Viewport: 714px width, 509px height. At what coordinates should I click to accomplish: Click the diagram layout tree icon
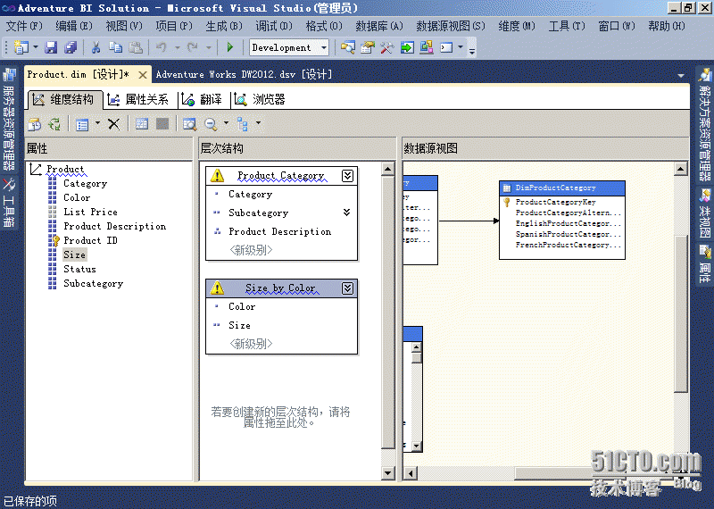coord(243,124)
